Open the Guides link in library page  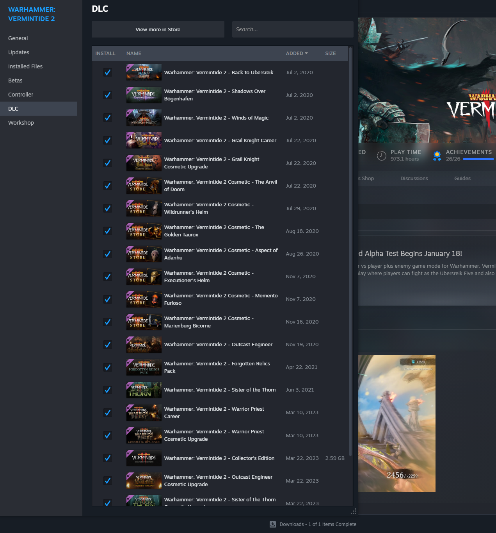462,178
